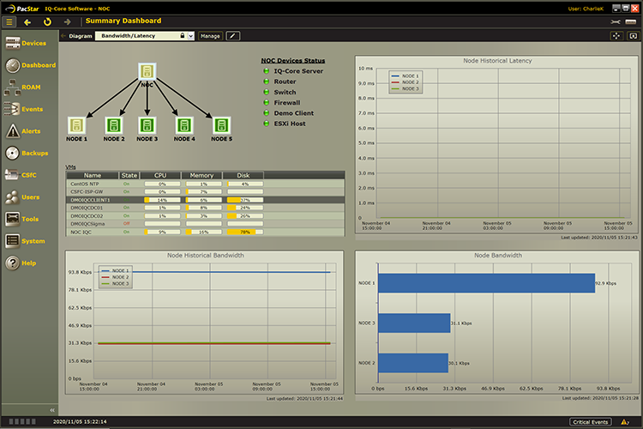Open Help in the sidebar
Viewport: 643px width, 429px height.
point(21,263)
